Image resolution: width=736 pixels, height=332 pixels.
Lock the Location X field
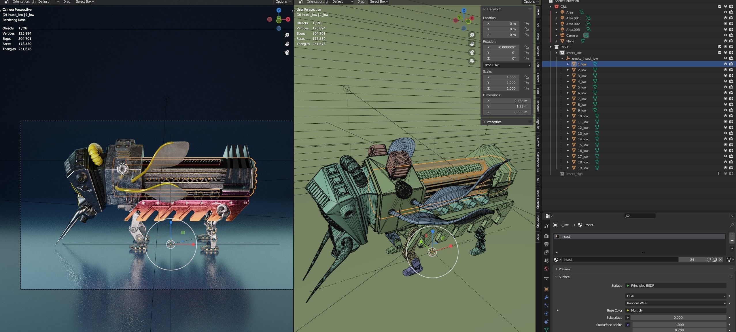527,24
